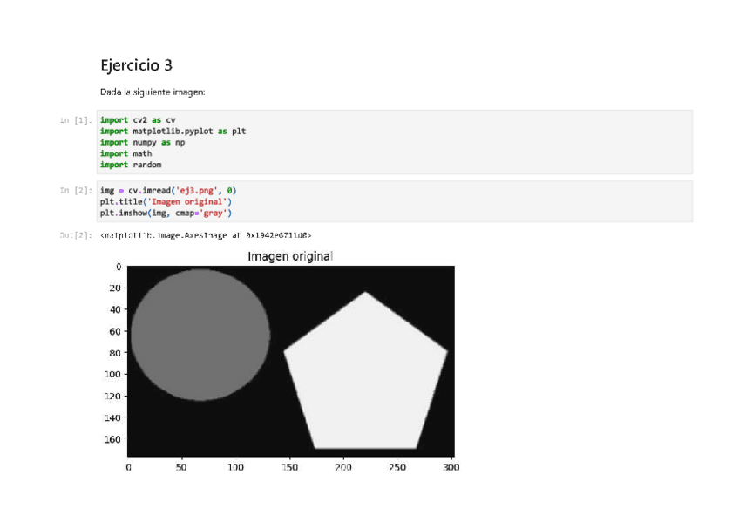739x522 pixels.
Task: Click the Ejercicio 3 heading
Action: [142, 65]
